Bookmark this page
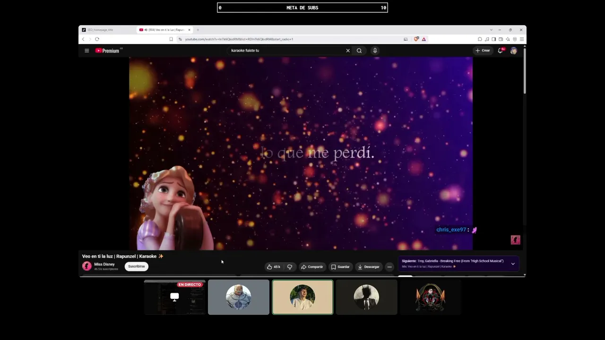The width and height of the screenshot is (605, 340). 171,39
